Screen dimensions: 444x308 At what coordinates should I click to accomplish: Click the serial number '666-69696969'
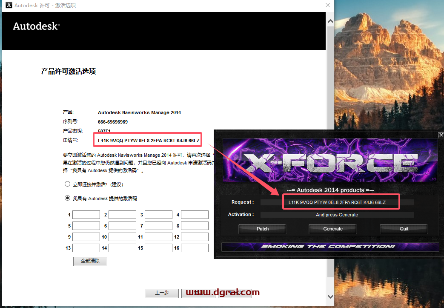click(x=113, y=122)
